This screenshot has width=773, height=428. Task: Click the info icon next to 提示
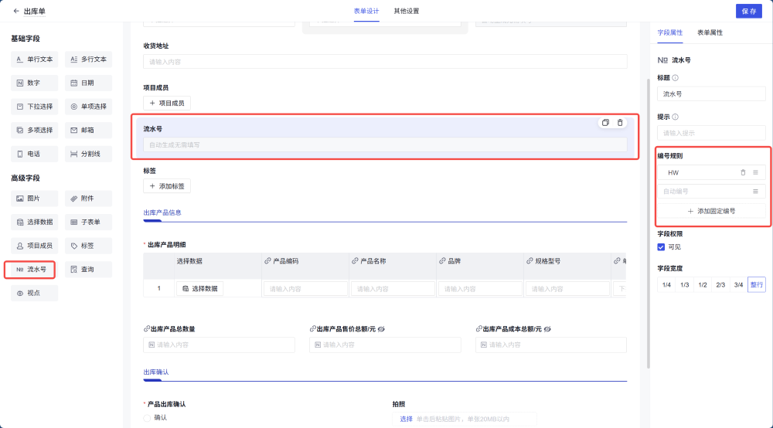pos(676,117)
